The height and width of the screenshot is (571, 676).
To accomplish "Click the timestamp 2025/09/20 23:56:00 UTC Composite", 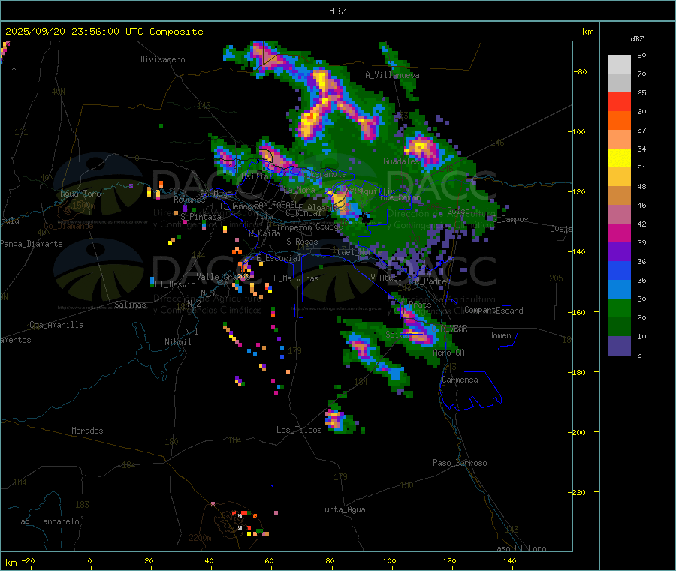I will [x=104, y=32].
